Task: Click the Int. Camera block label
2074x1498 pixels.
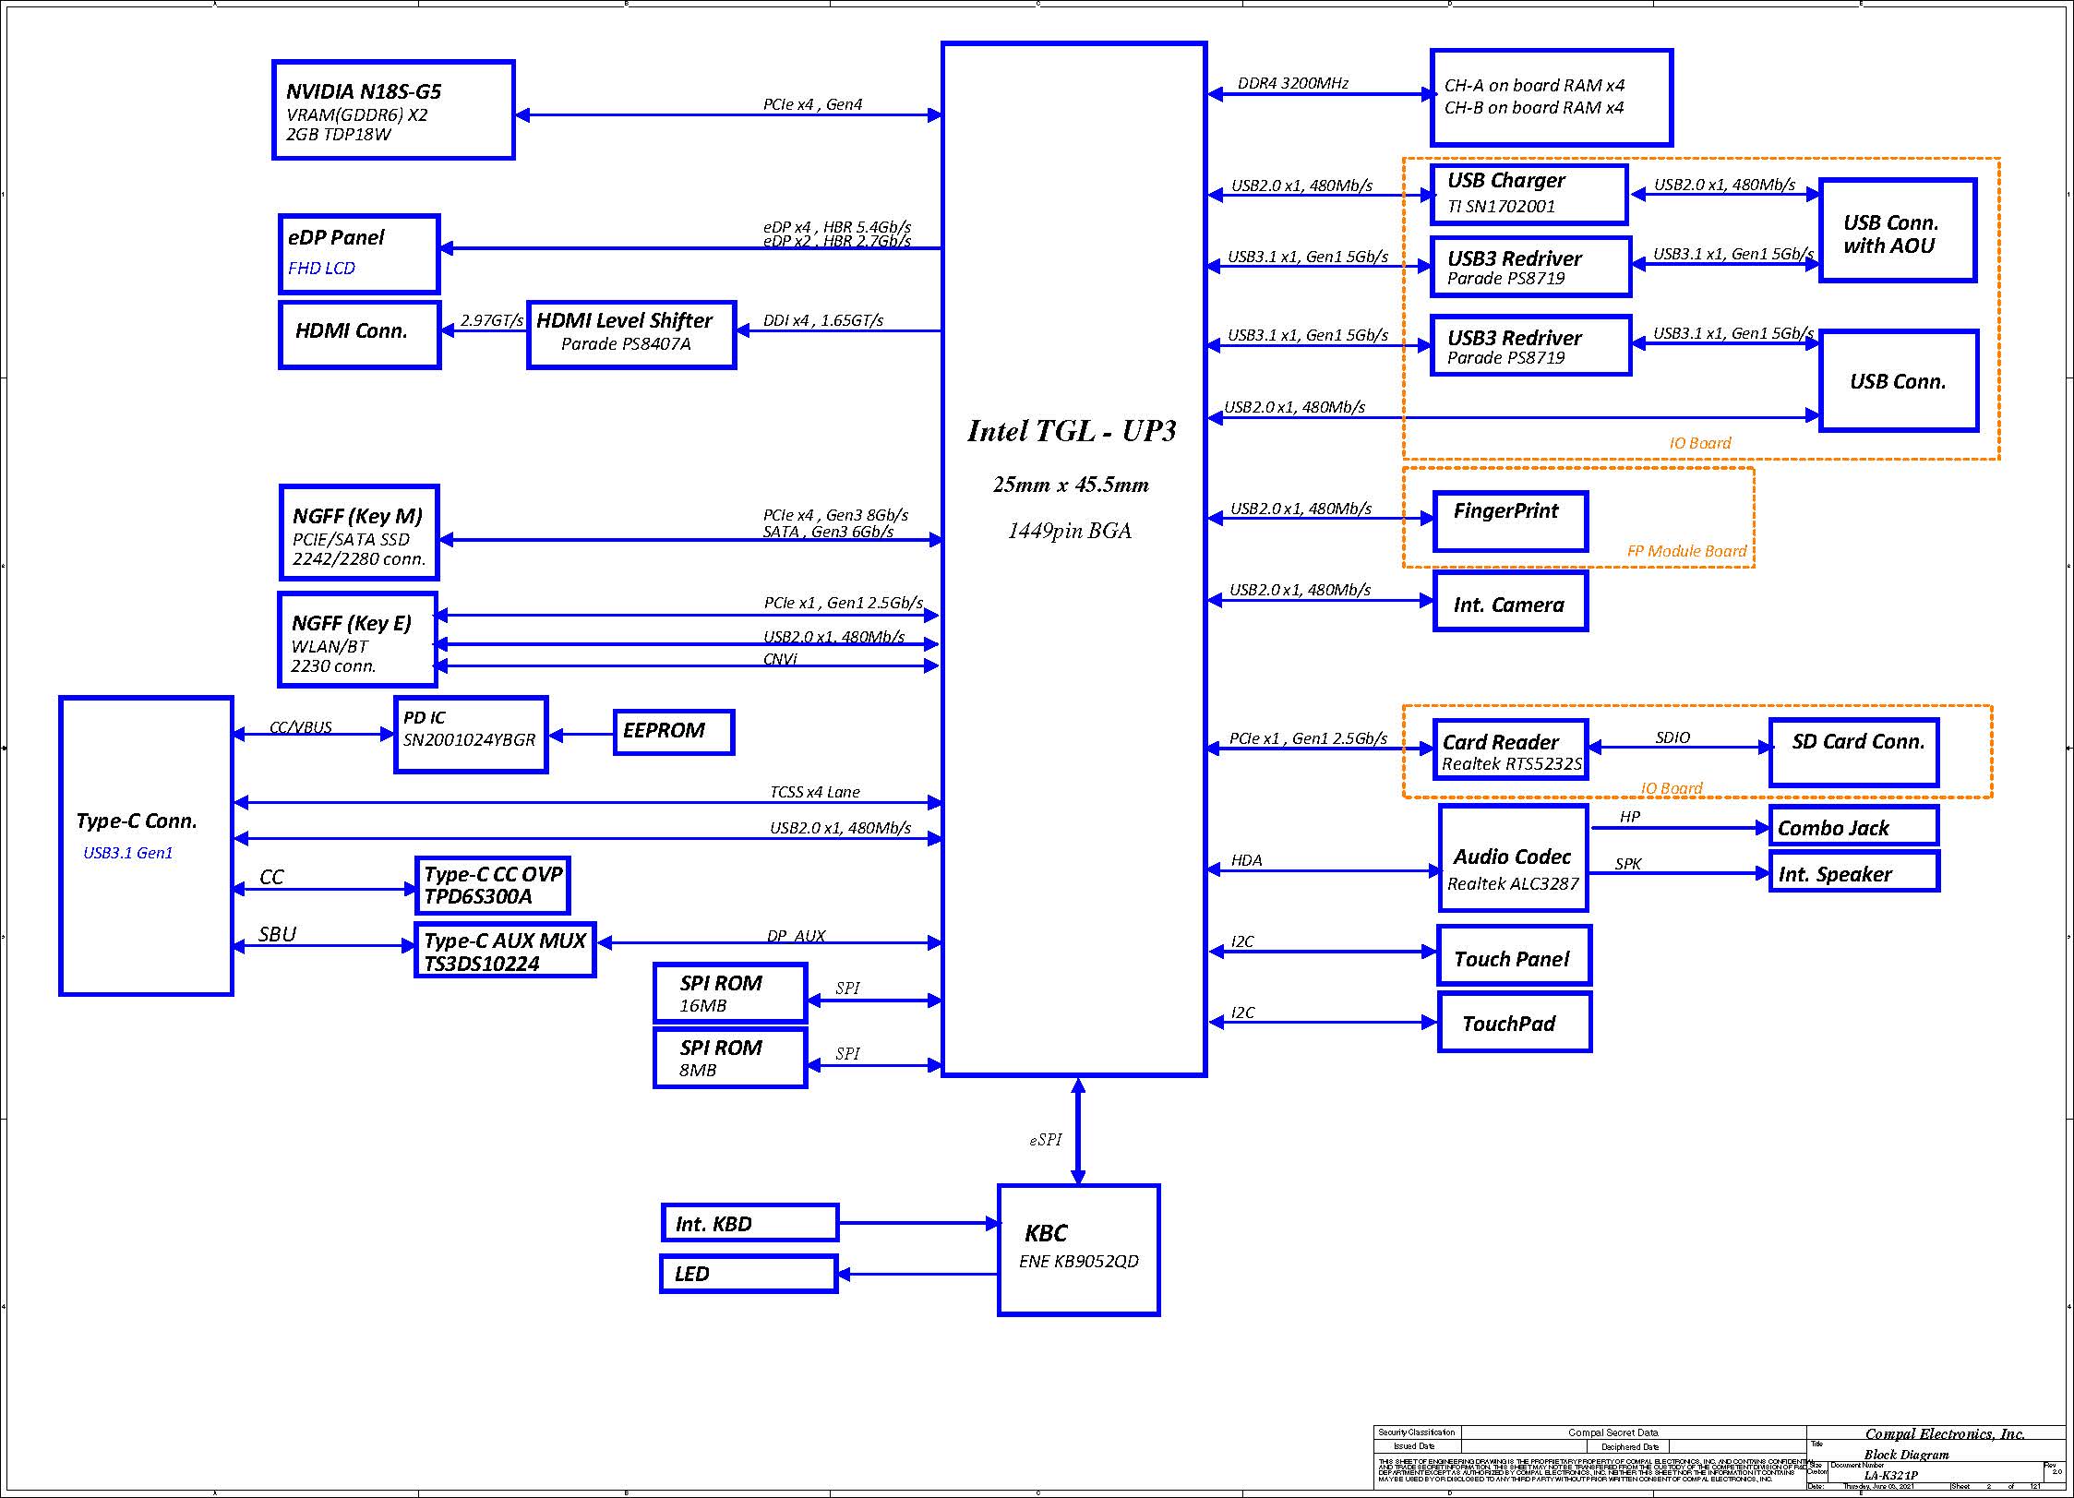Action: (1509, 605)
